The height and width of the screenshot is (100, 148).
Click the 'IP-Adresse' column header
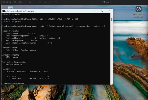tap(34, 71)
